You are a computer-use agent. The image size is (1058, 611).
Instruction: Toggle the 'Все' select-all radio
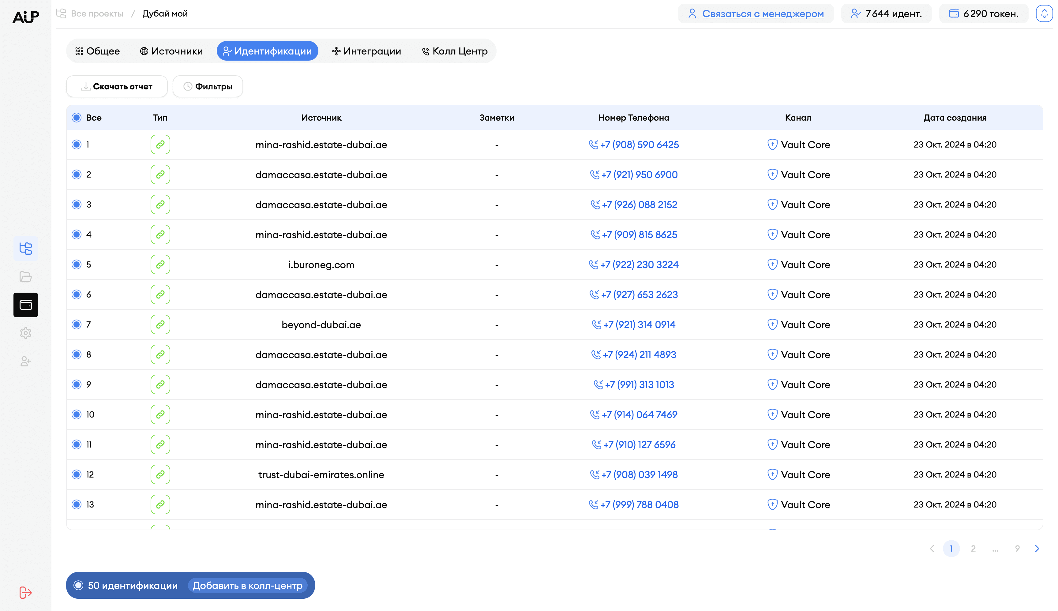click(77, 118)
